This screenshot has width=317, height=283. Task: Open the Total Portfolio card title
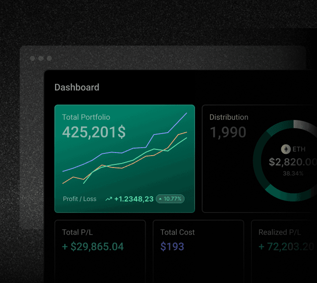[x=86, y=117]
